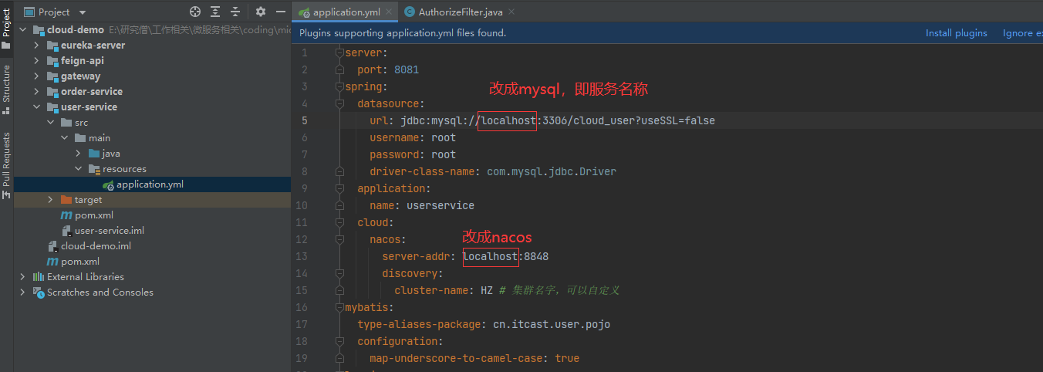Viewport: 1043px width, 372px height.
Task: Expand the feign-api module
Action: click(x=36, y=61)
